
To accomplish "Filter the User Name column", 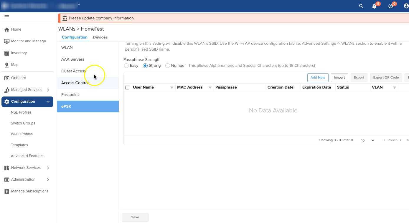I will point(172,88).
